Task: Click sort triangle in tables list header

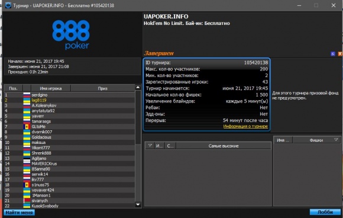Action: 150,146
